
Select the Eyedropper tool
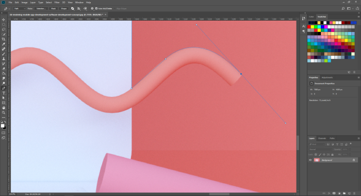click(x=4, y=44)
